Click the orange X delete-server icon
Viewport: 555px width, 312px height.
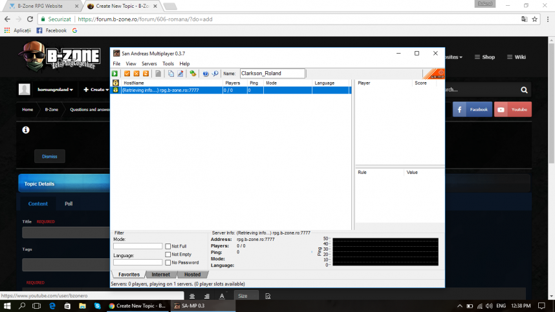coord(136,74)
